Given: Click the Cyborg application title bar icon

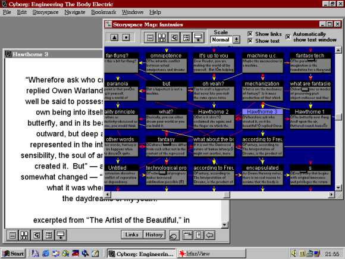Looking at the screenshot, I should 4,4.
